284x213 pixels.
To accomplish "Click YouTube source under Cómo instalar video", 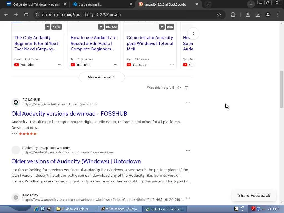I will pos(137,65).
